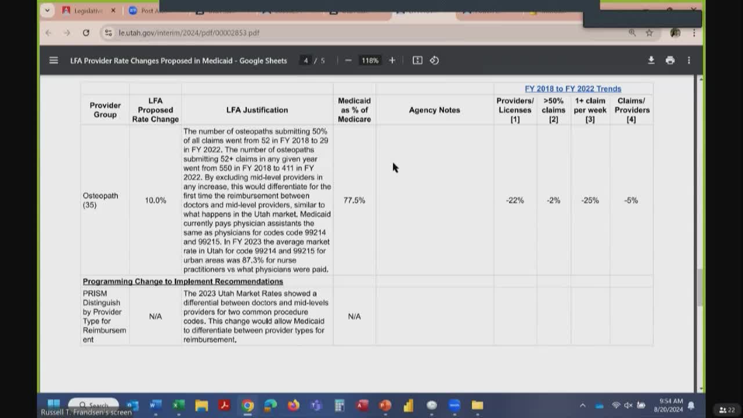
Task: Open the Wi-Fi network settings
Action: click(x=616, y=405)
